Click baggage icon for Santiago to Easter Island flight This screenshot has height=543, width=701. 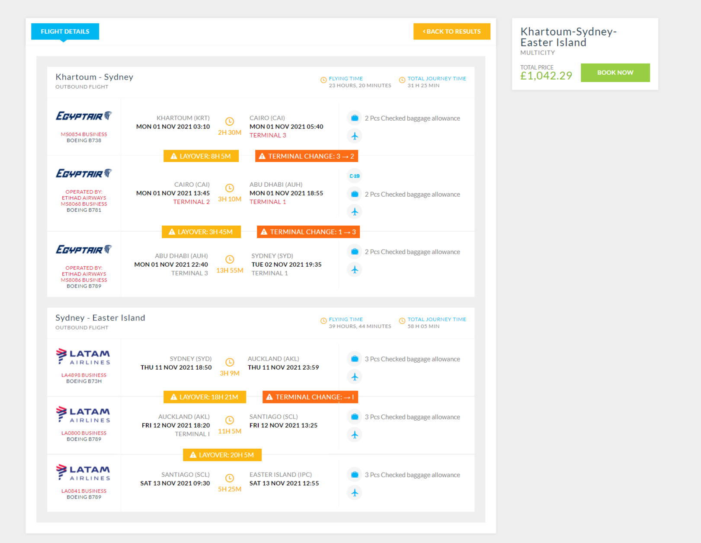(x=355, y=475)
